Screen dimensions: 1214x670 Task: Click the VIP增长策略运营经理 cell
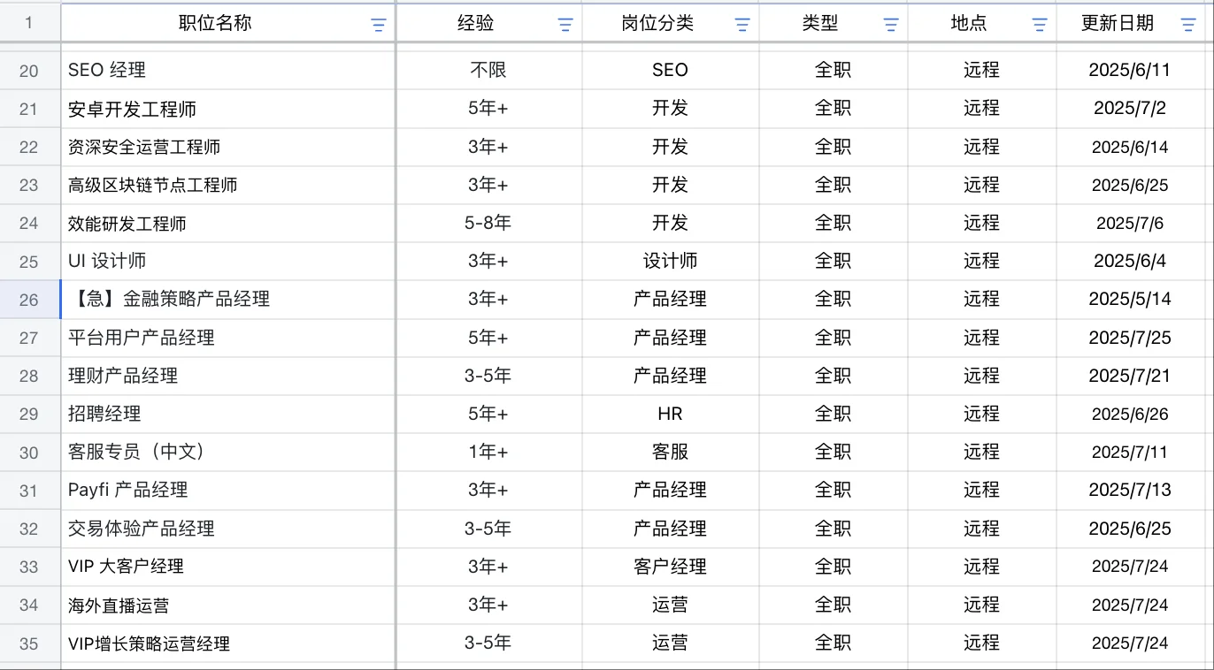[x=227, y=643]
